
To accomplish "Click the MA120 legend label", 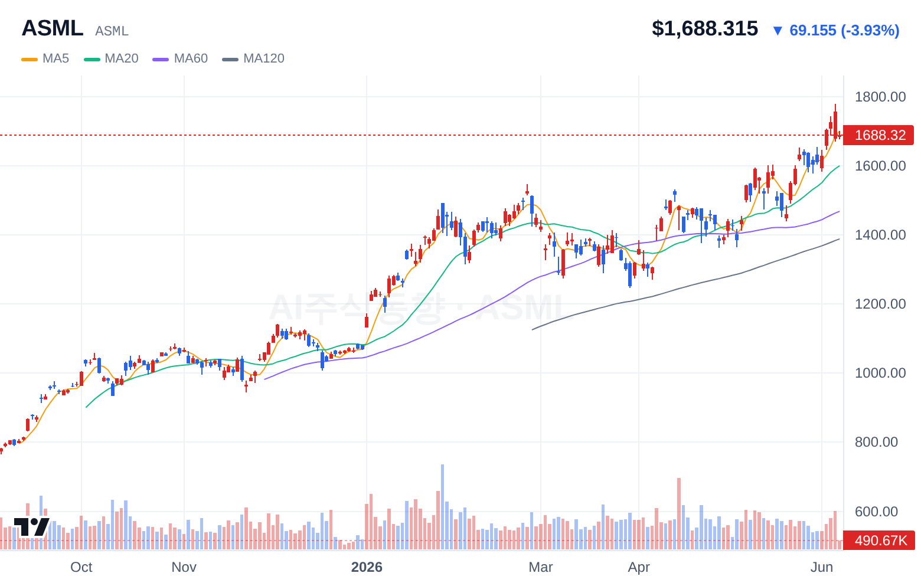I will (x=264, y=58).
